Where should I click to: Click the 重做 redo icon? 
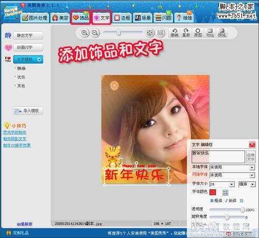(x=186, y=33)
